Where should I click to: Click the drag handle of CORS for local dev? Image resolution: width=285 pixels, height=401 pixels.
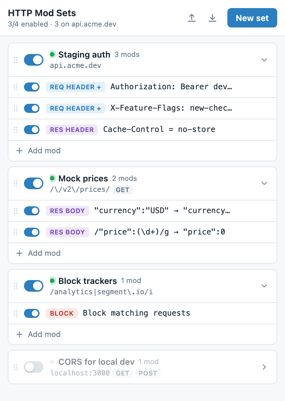point(16,367)
